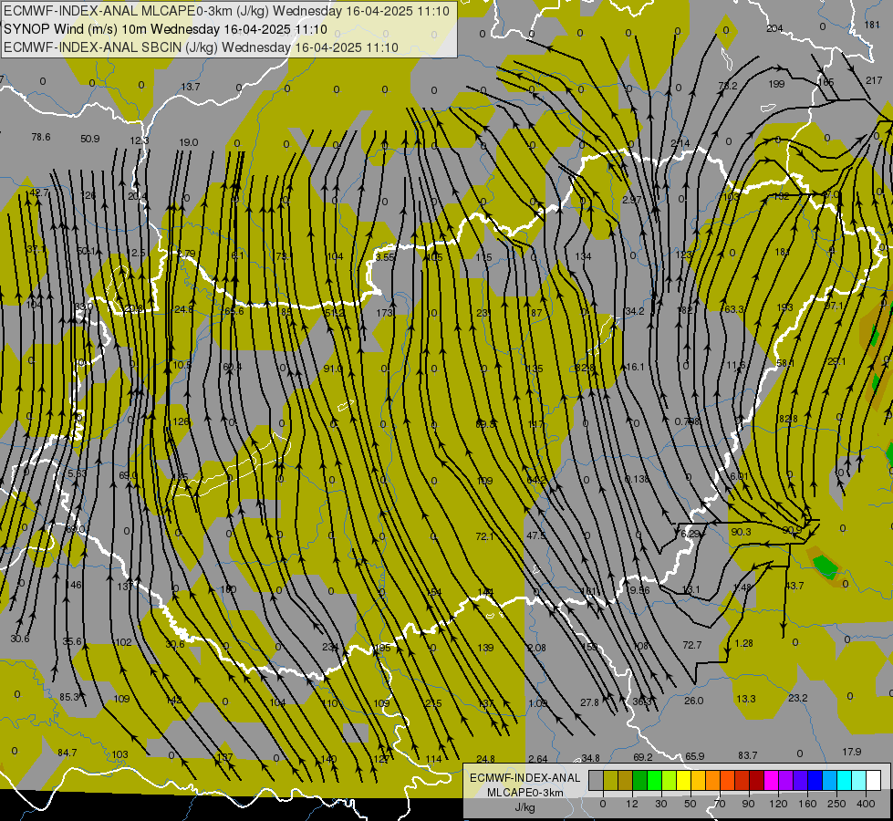Click the map value 78.6

click(41, 137)
